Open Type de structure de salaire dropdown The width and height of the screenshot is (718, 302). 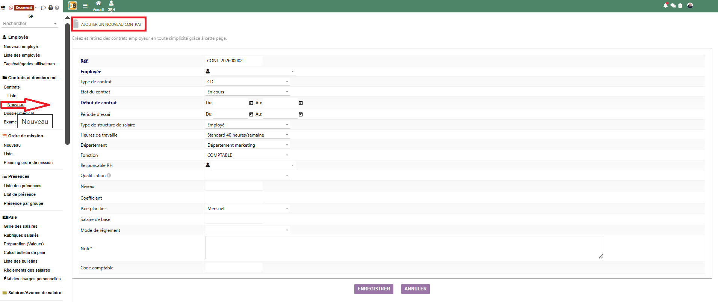248,125
